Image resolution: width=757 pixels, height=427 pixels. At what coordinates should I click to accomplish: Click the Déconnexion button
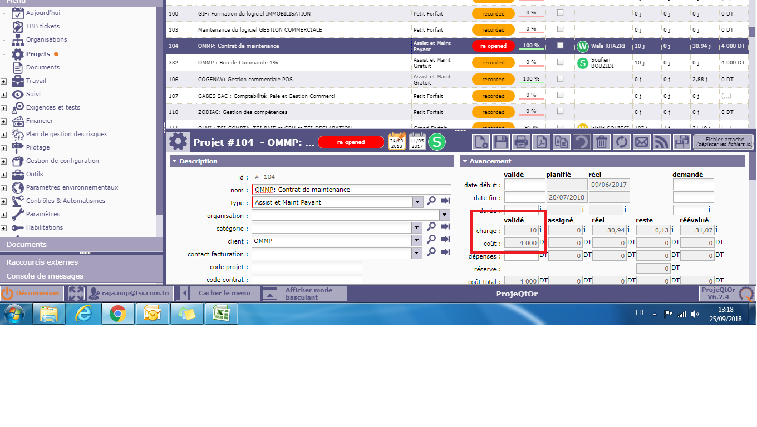pos(31,294)
